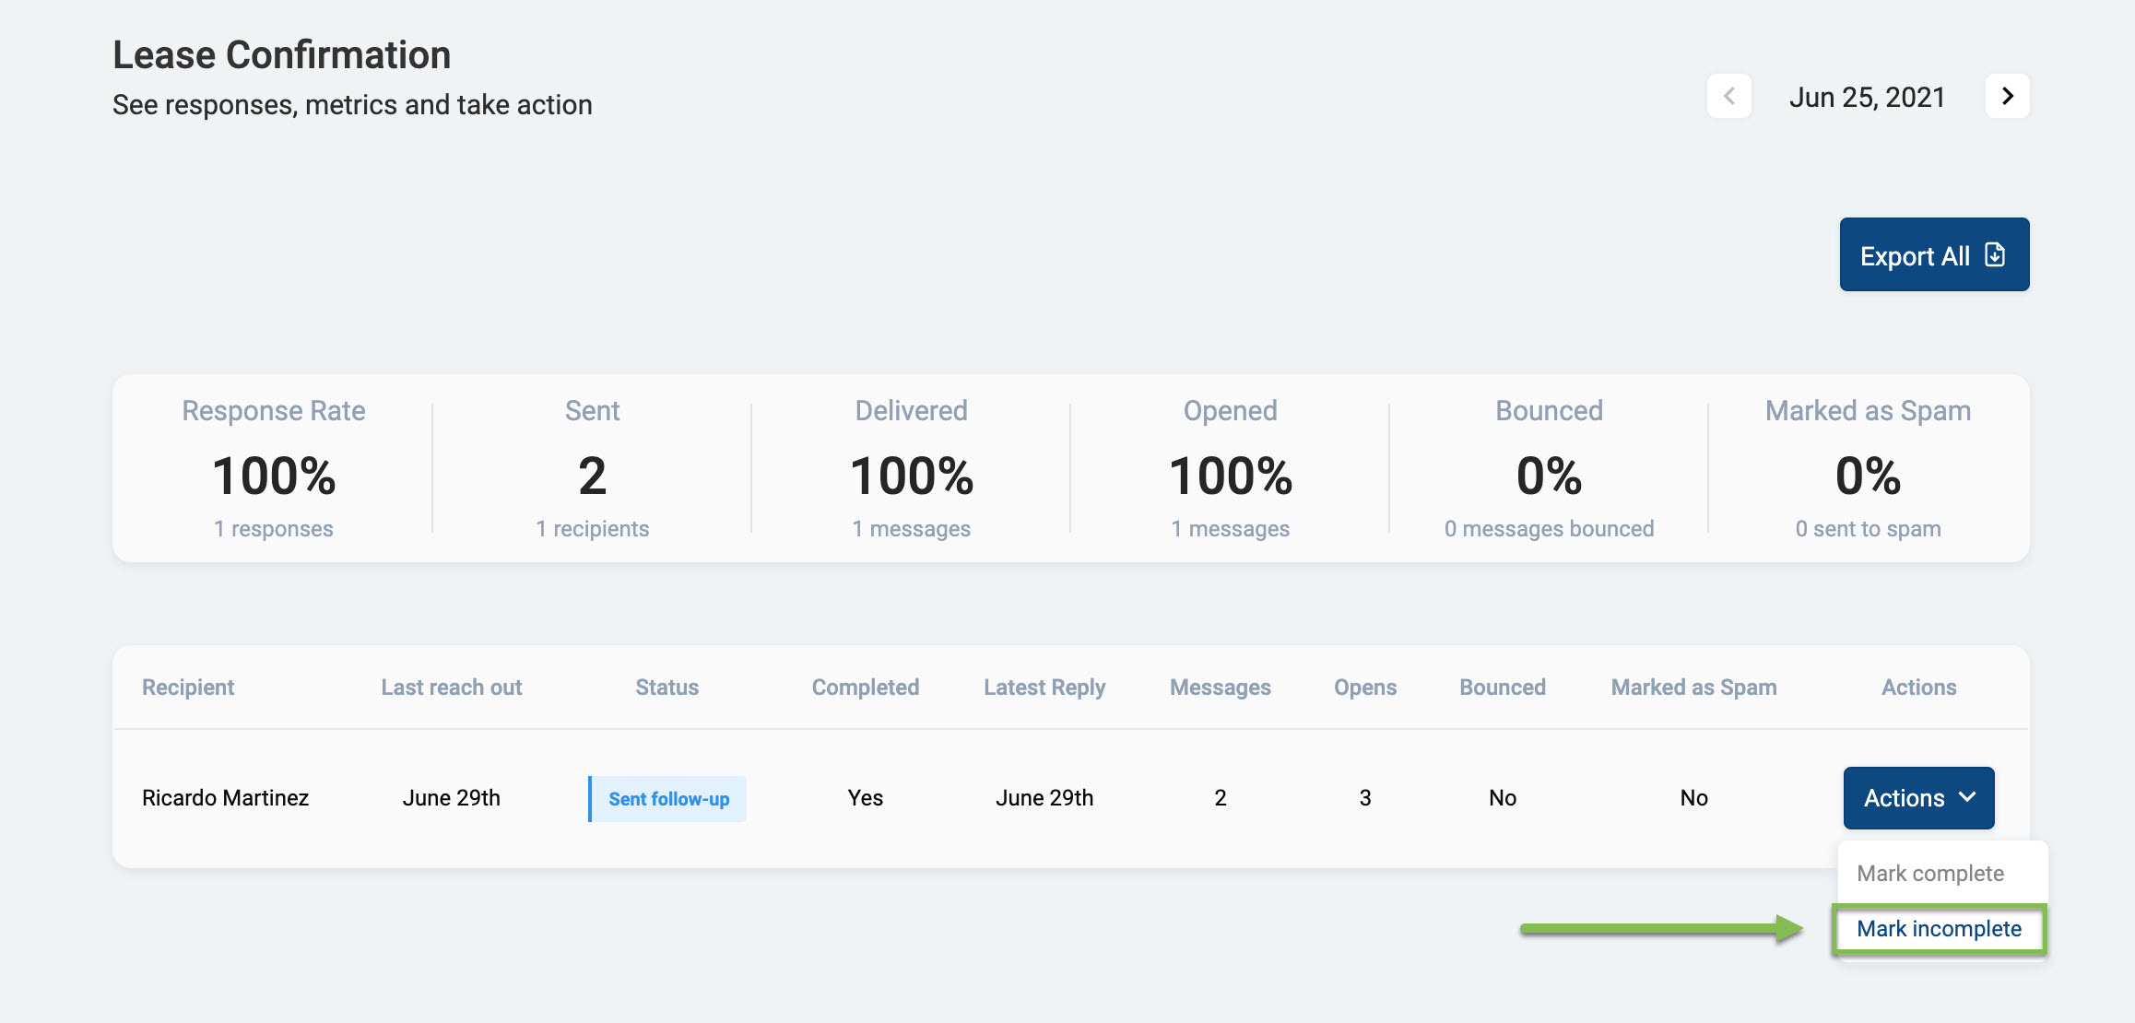Go to previous date with left chevron
This screenshot has height=1023, width=2135.
coord(1729,96)
